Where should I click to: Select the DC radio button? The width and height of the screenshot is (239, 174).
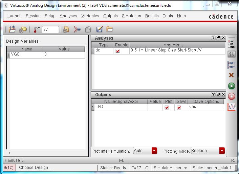229,44
